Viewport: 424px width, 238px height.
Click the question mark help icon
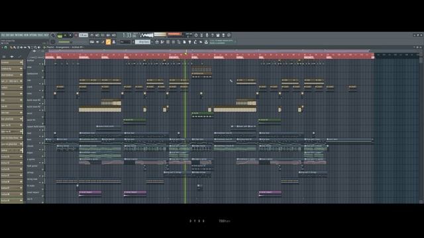pos(212,35)
